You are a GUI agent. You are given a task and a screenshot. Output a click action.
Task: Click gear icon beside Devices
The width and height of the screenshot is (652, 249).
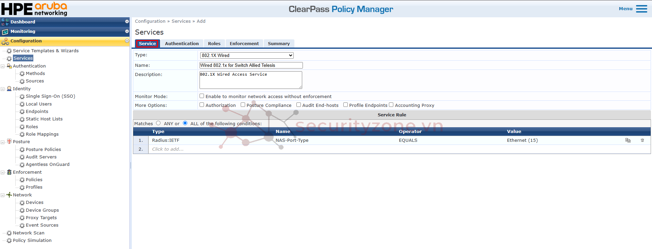(22, 203)
